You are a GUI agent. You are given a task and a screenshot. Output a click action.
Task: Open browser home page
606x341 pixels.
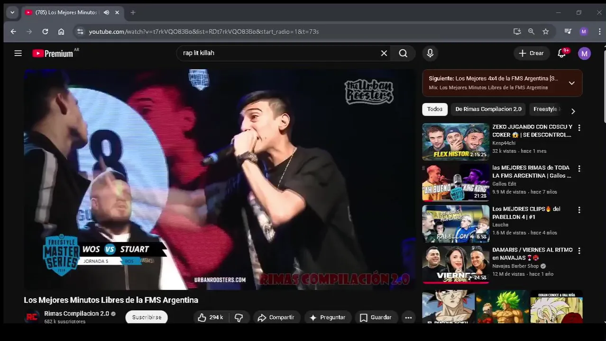point(61,32)
